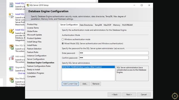Click the Add Current User button
This screenshot has width=179, height=100.
click(70, 84)
